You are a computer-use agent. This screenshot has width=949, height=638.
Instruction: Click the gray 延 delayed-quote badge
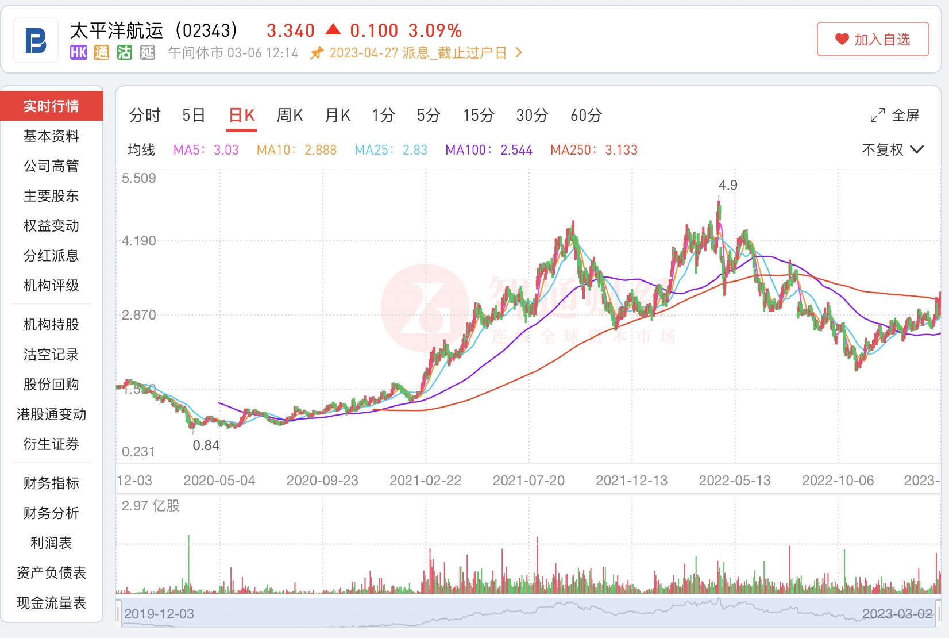(x=148, y=53)
